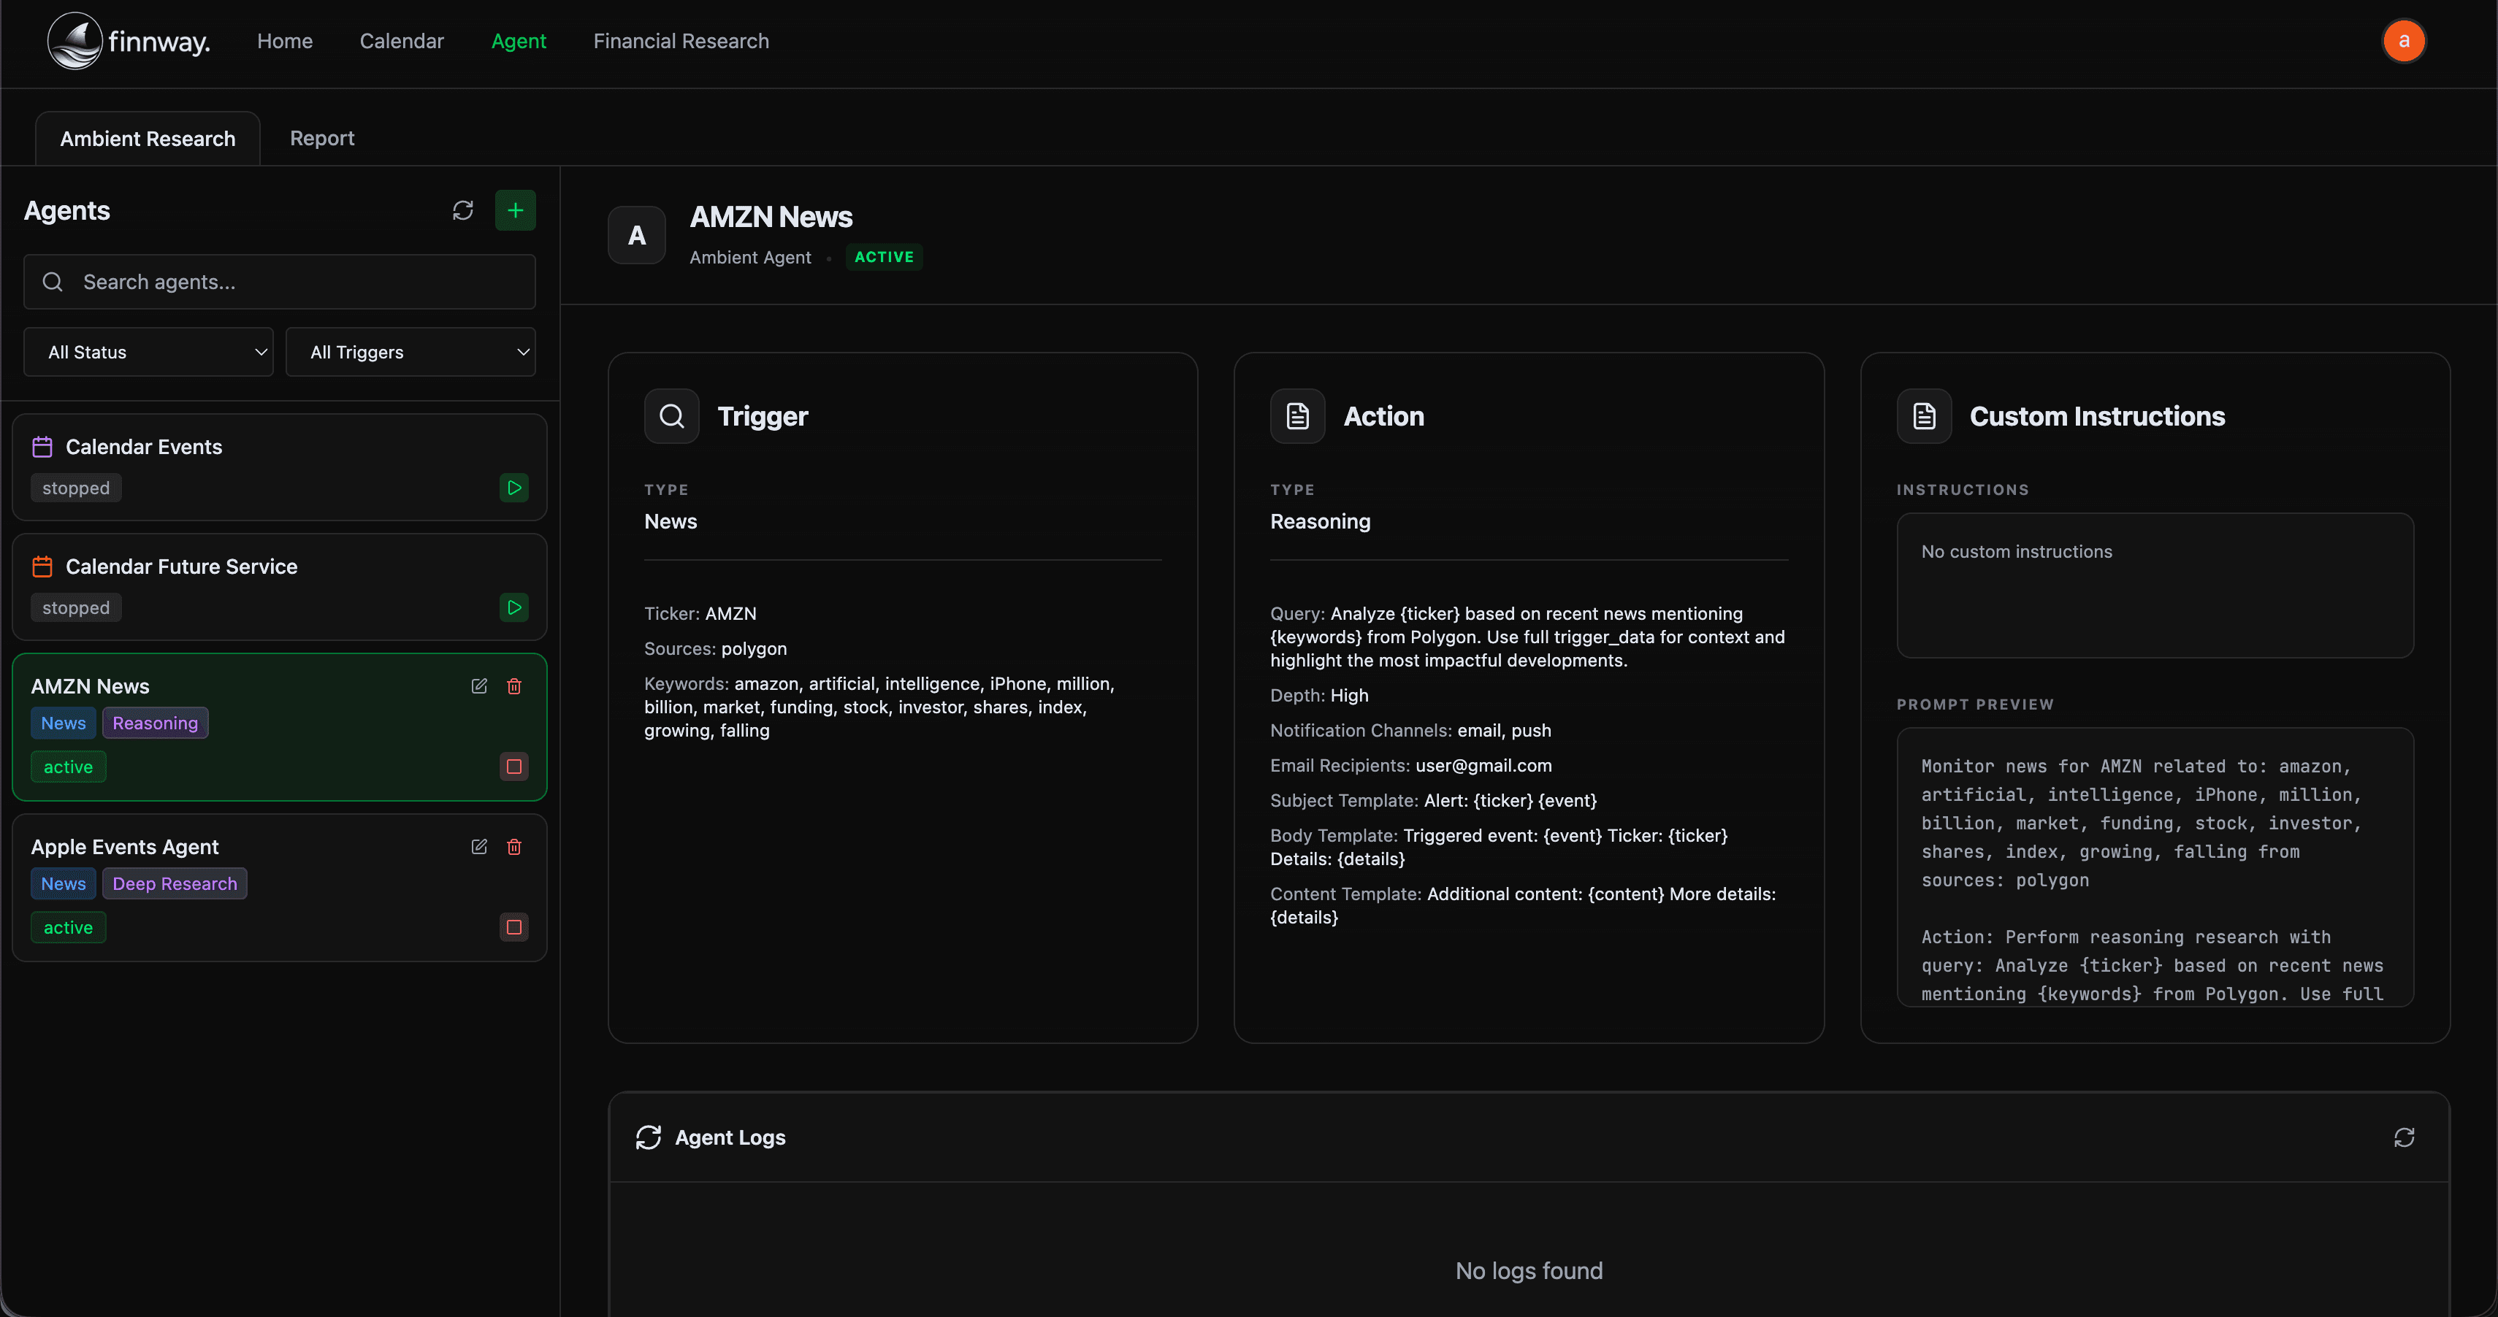Screen dimensions: 2498x1317
Task: Start the Calendar Events agent
Action: click(x=514, y=488)
